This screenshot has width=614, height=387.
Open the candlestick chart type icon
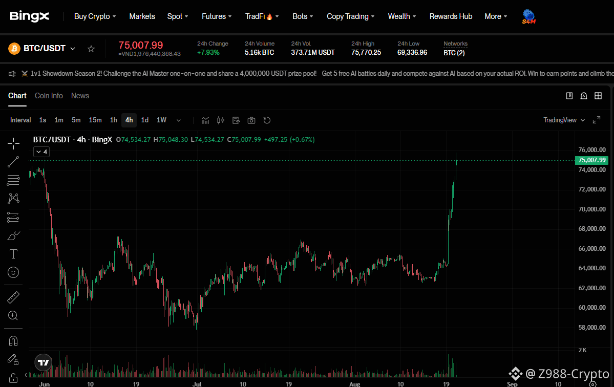coord(221,120)
